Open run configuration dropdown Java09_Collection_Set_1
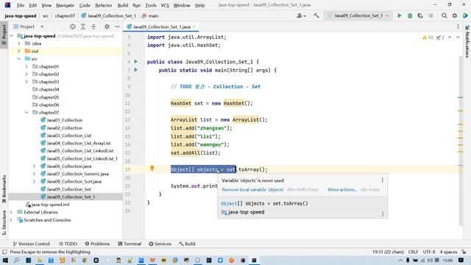Viewport: 471px width, 265px height. point(358,15)
